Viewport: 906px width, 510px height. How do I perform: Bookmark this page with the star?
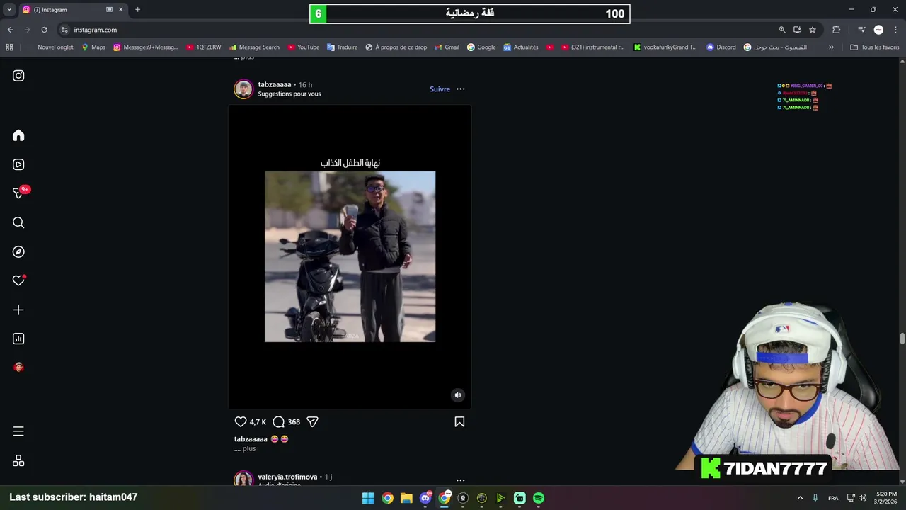click(x=813, y=30)
